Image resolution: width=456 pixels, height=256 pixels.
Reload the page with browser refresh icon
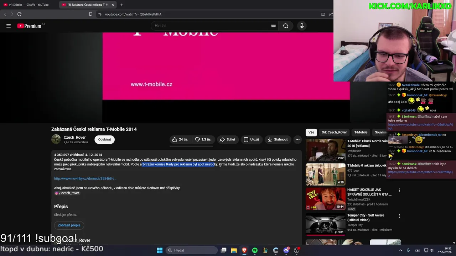(19, 14)
